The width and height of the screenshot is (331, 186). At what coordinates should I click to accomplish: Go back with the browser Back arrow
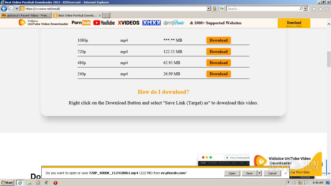[4, 9]
